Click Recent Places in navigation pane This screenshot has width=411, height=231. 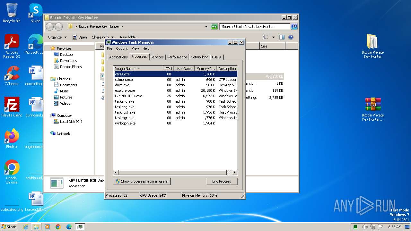[x=71, y=67]
